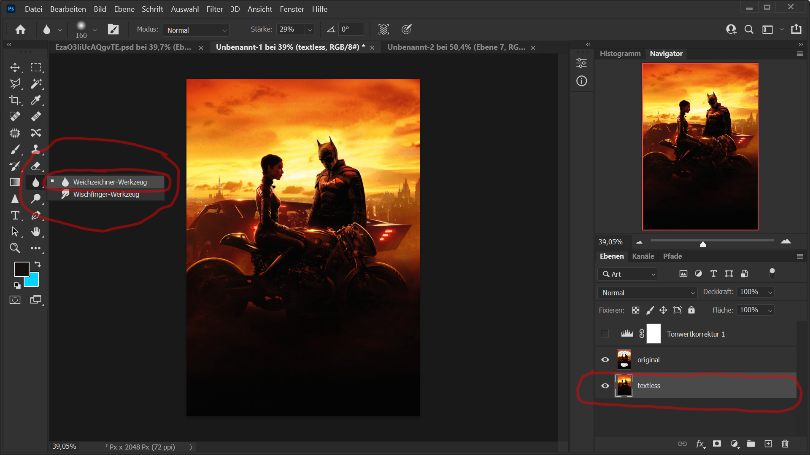
Task: Expand the Stärke value dropdown
Action: [310, 30]
